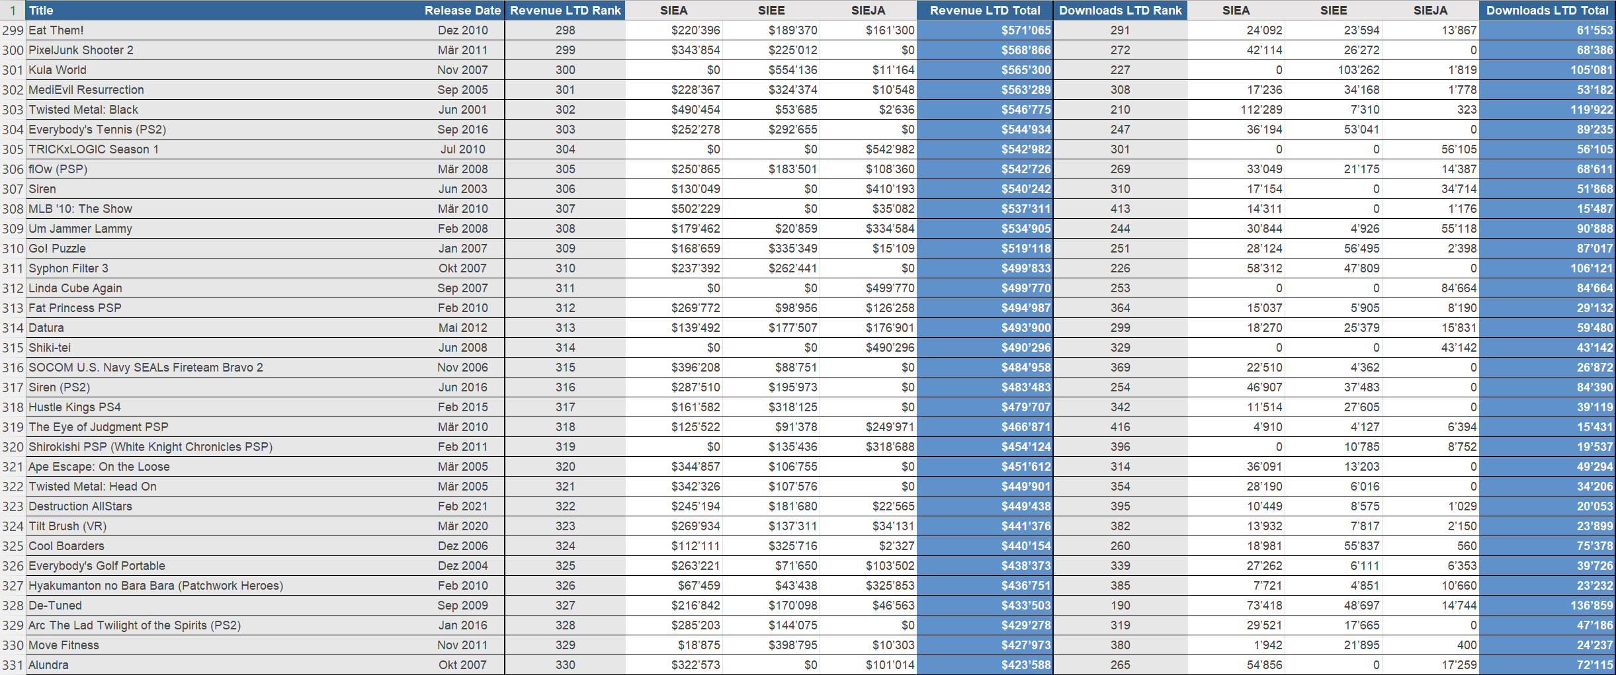Select Move Fitness SIEE revenue $398'795
The image size is (1616, 675).
pos(792,645)
